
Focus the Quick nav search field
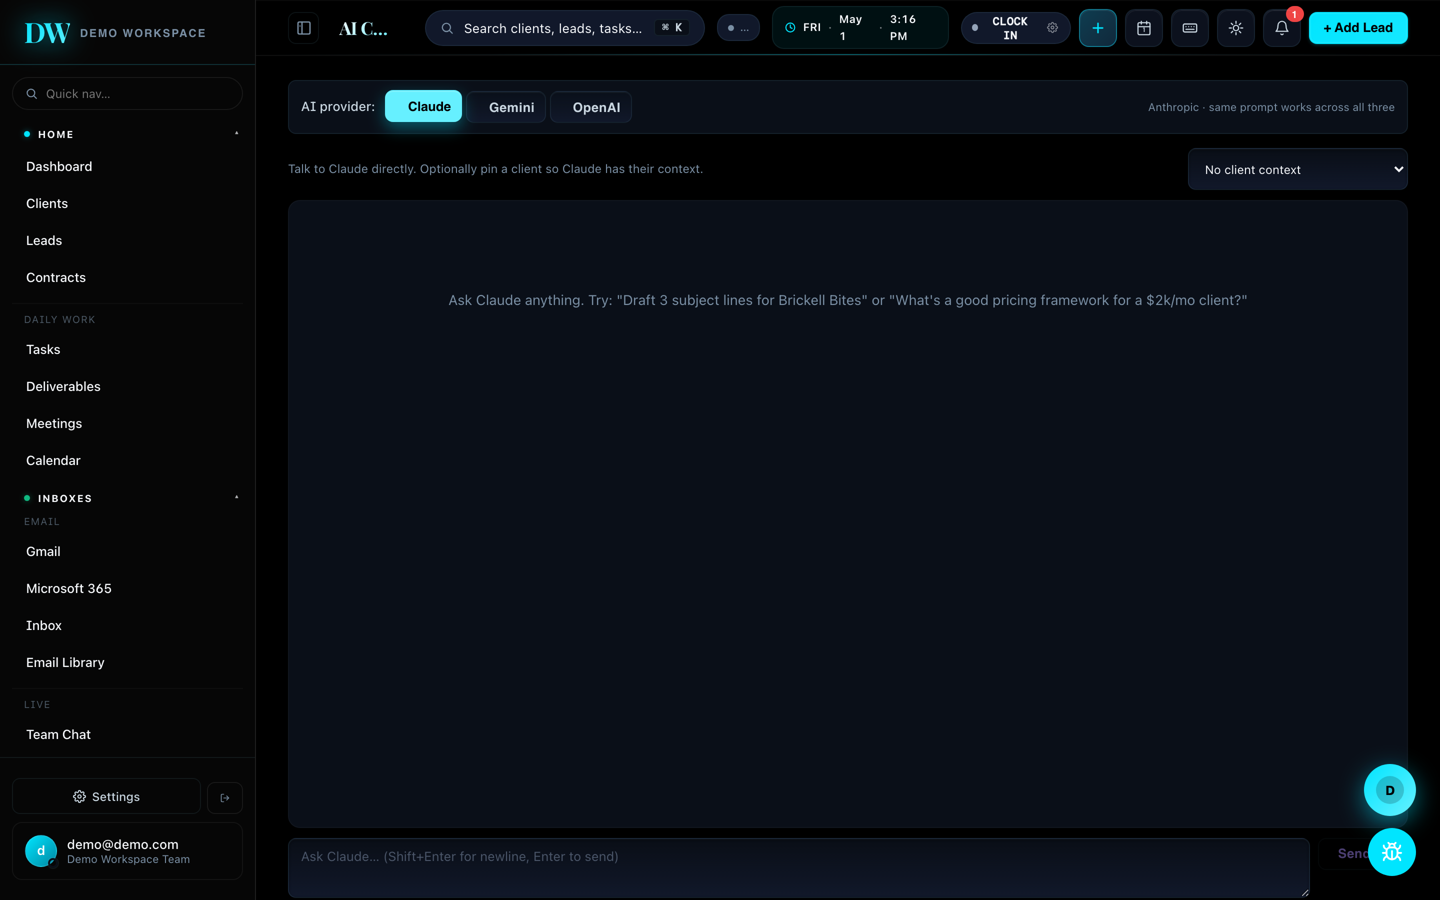point(127,93)
